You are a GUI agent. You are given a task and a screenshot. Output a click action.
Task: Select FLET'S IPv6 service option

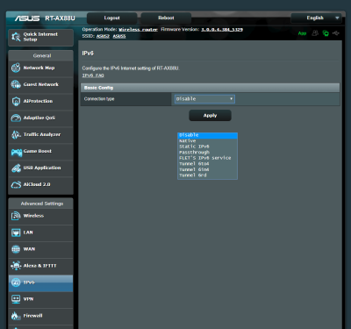coord(207,158)
